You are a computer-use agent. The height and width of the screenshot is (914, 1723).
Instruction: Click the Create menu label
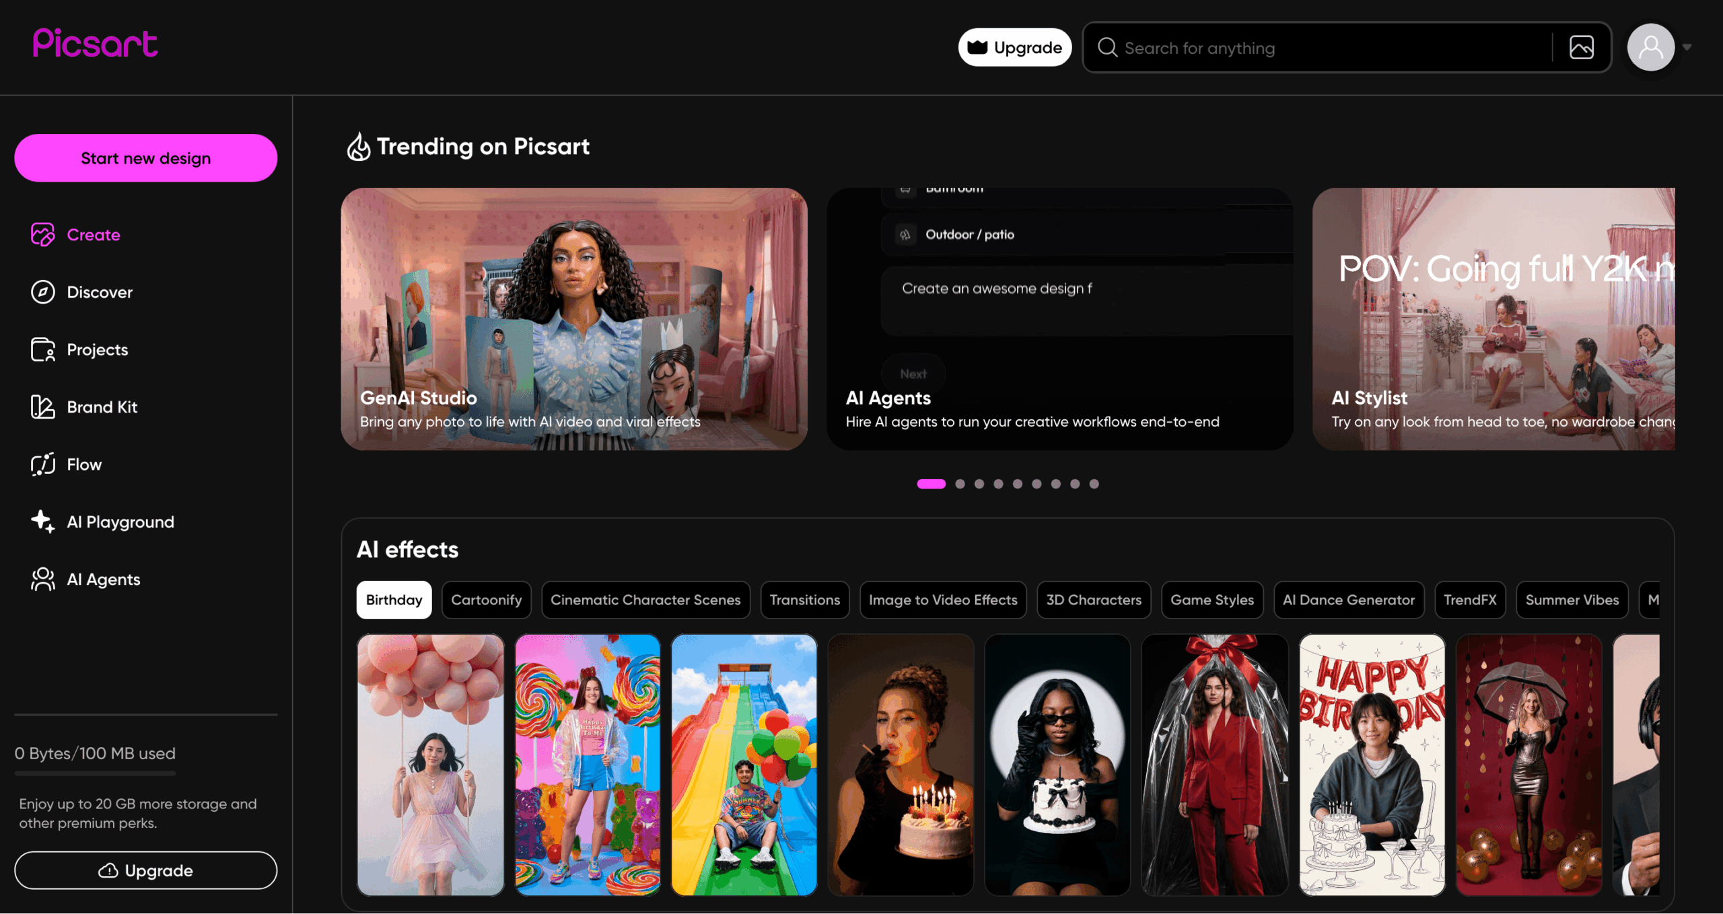[x=94, y=235]
